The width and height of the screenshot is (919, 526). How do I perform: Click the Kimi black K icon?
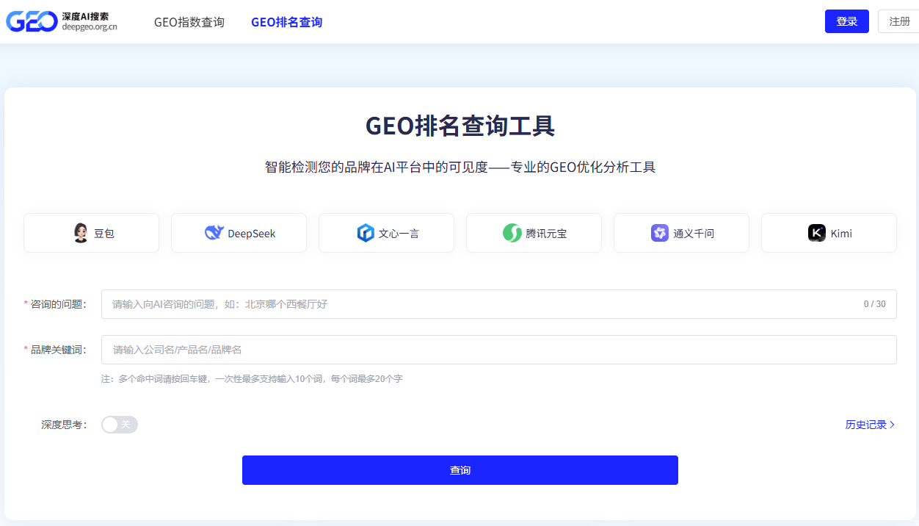tap(817, 233)
